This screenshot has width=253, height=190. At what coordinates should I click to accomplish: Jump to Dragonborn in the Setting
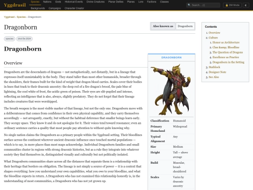228,62
